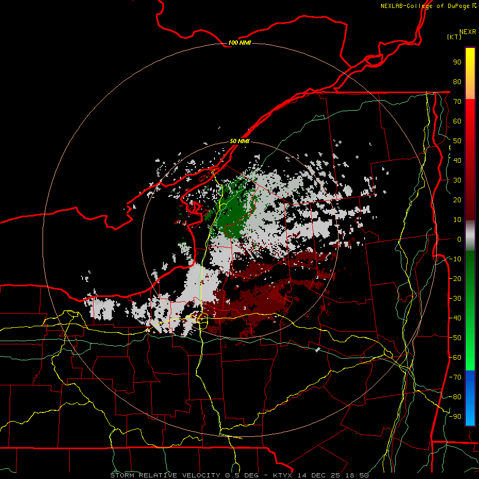Click the -10 knot value on velocity scale
479x479 pixels.
pos(455,259)
